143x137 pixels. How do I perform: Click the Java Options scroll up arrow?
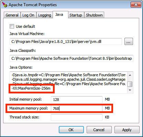(130, 75)
